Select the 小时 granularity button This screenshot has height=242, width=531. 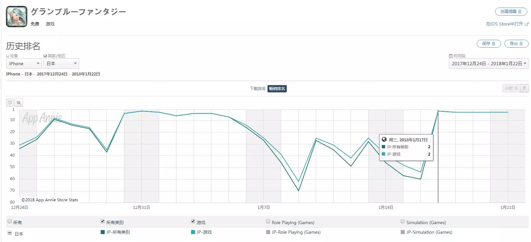point(511,88)
